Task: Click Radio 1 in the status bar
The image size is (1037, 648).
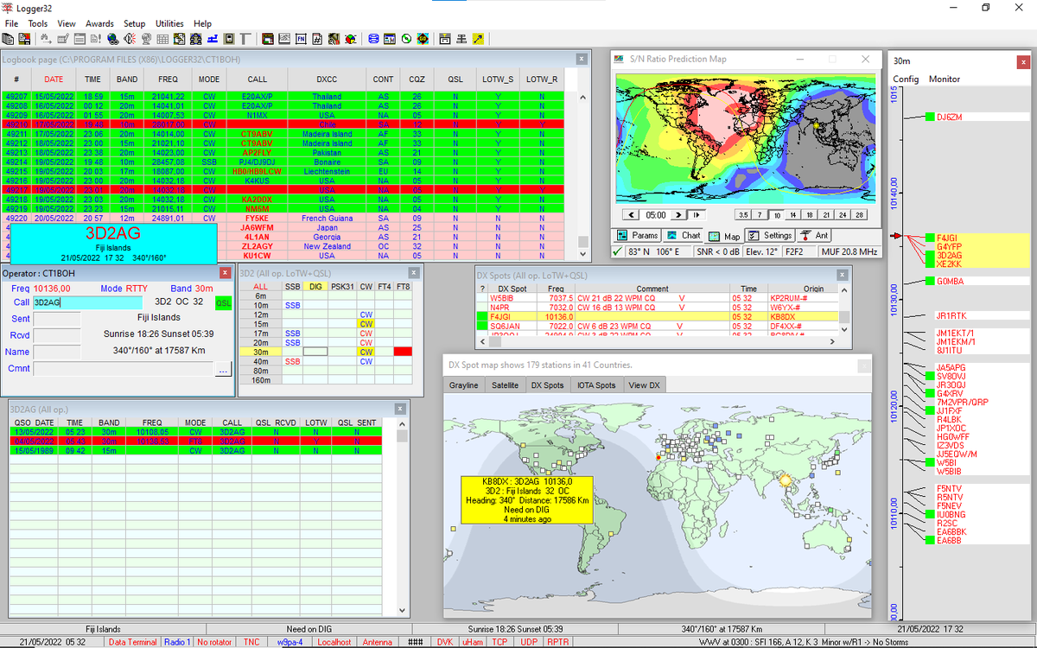Action: coord(177,642)
